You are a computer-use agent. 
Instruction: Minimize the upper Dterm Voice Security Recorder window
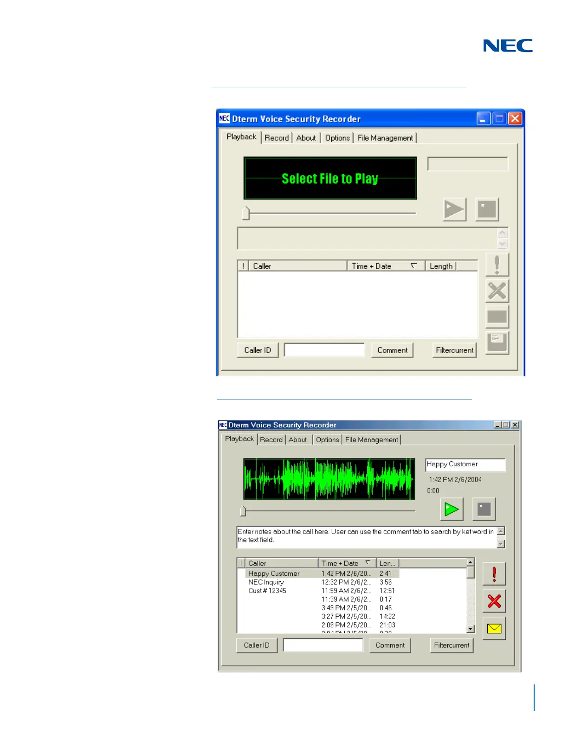tap(484, 119)
